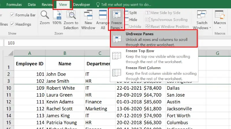Click the Employee ID header cell
The image size is (231, 129).
point(30,63)
